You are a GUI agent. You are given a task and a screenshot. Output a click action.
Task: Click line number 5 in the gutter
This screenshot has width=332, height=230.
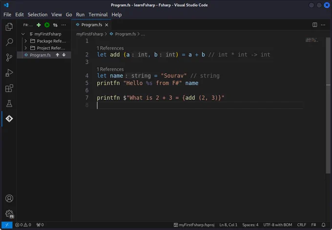[87, 83]
